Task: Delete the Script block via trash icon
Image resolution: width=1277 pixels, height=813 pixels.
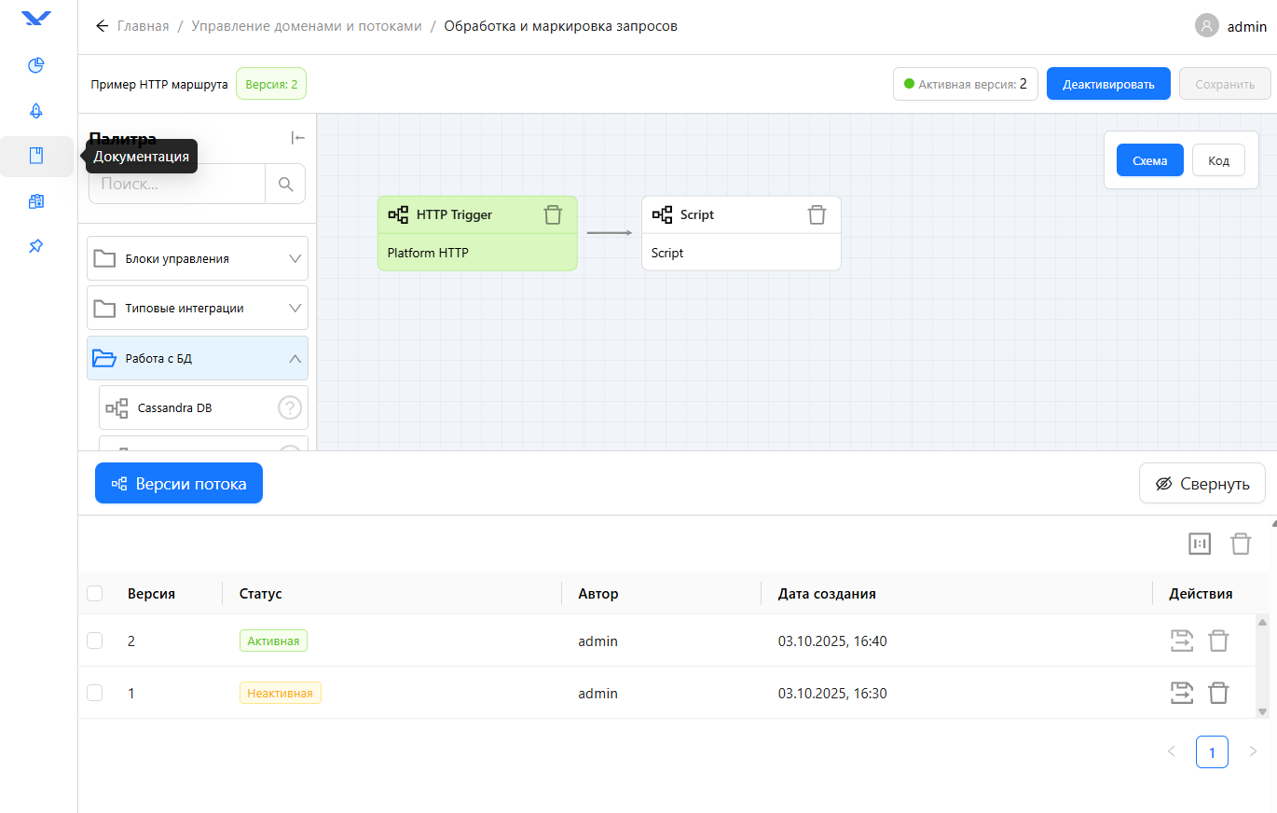Action: pos(817,214)
